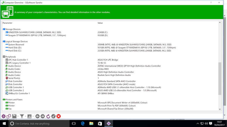
Task: Click the Microsoft Print To PDF printer icon
Action: (7, 106)
